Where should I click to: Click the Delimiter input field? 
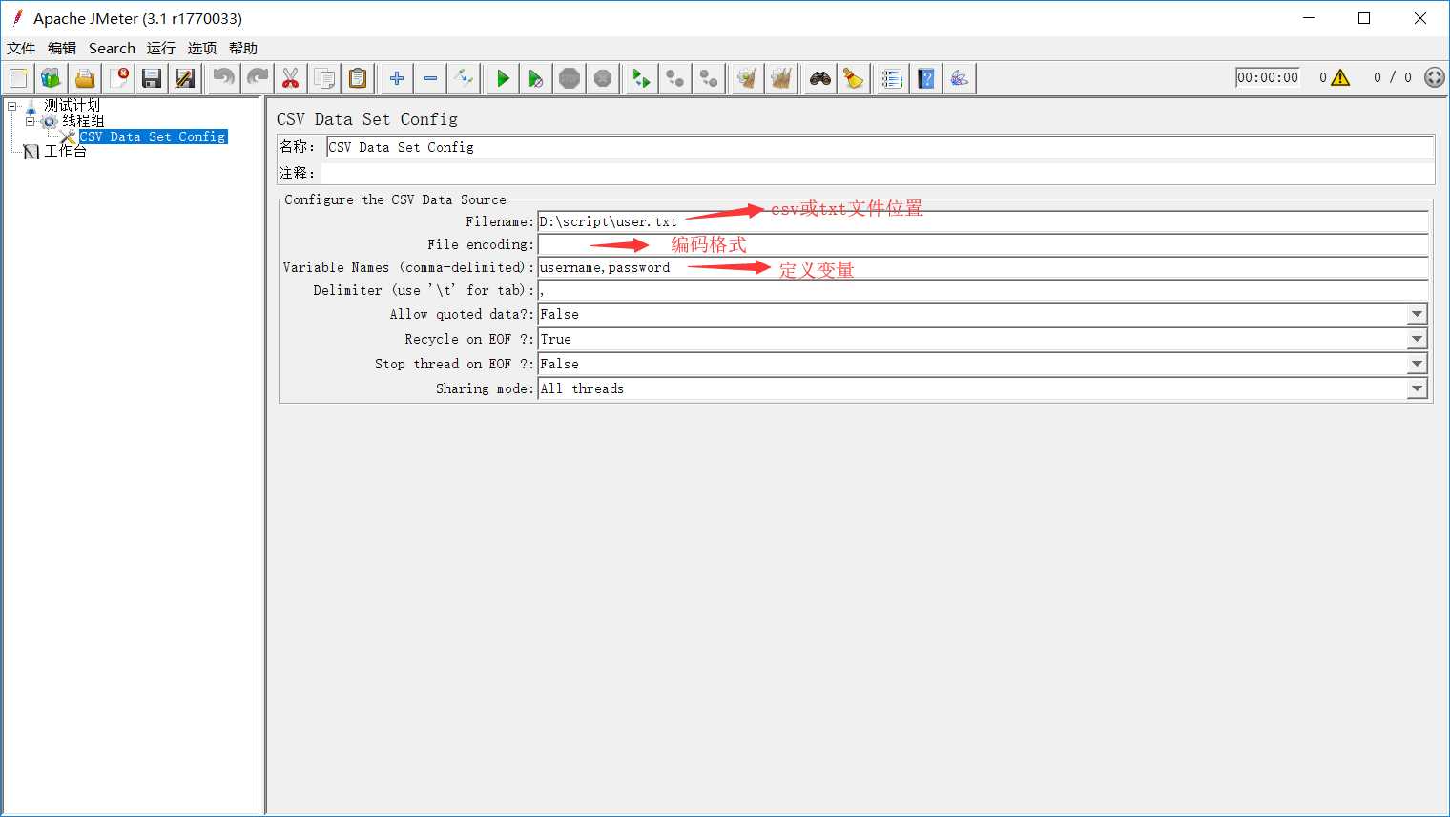point(983,290)
